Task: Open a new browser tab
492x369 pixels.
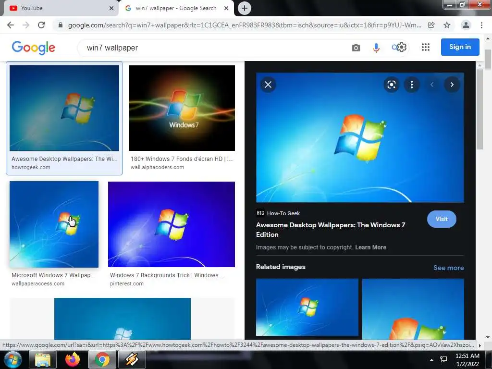Action: (x=245, y=8)
